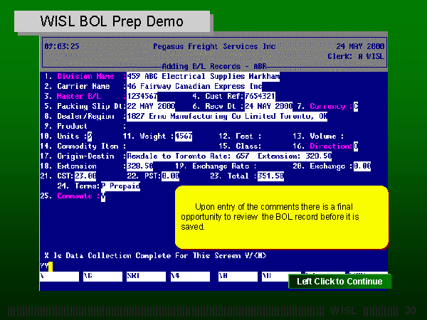
Task: Click the Exchange value field
Action: click(x=362, y=166)
